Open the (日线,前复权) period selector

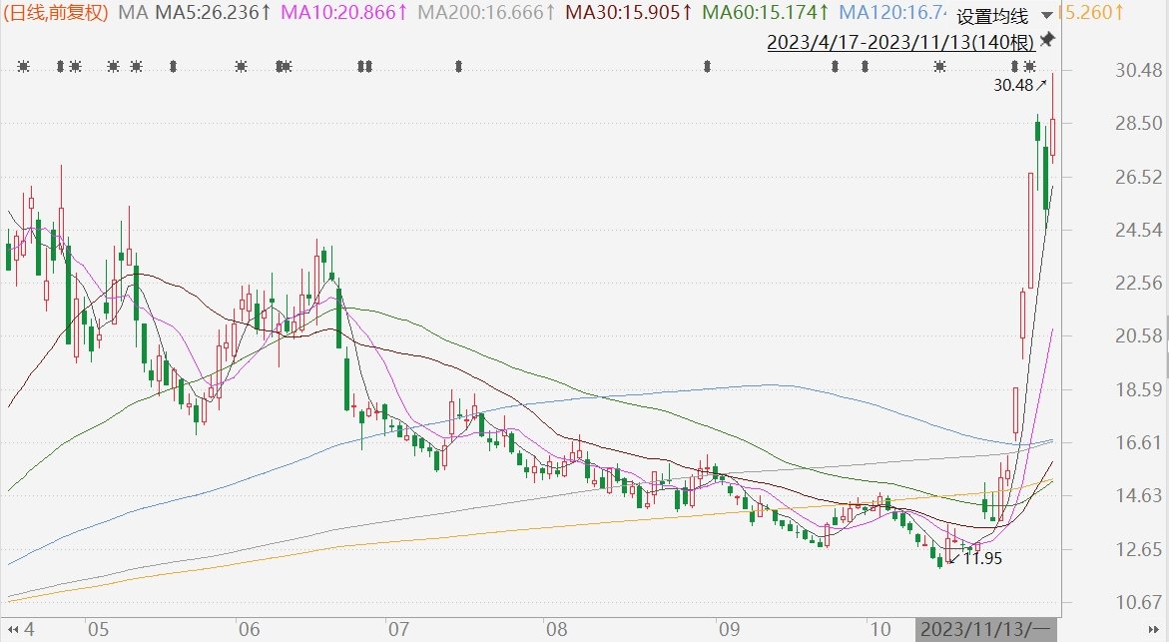click(x=56, y=13)
